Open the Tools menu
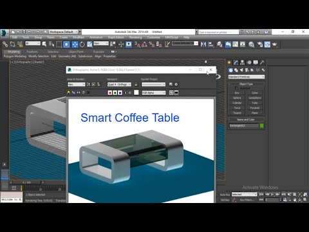The image size is (309, 232). (x=26, y=37)
